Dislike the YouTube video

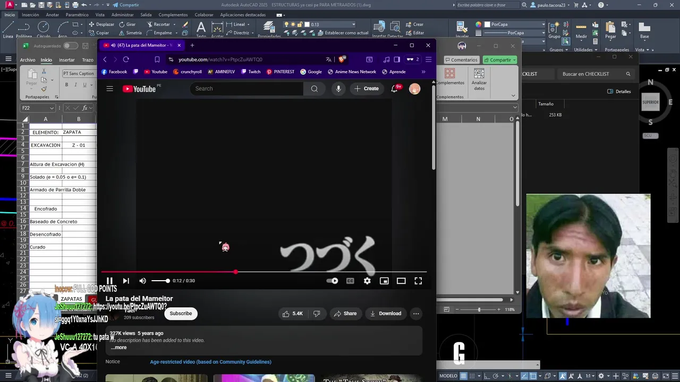317,314
